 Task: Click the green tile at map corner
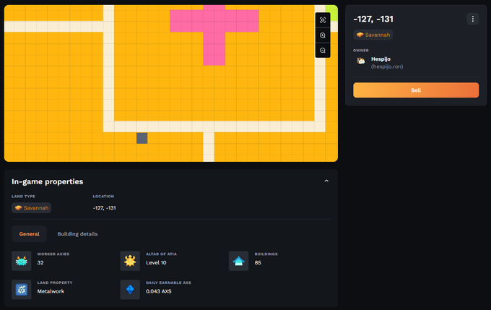(331, 13)
